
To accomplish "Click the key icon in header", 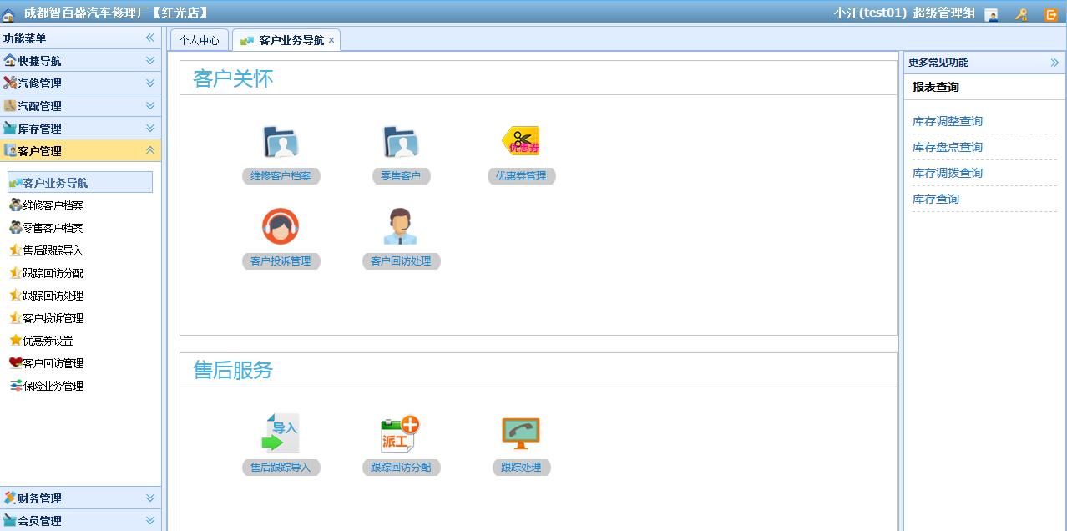I will [1022, 14].
